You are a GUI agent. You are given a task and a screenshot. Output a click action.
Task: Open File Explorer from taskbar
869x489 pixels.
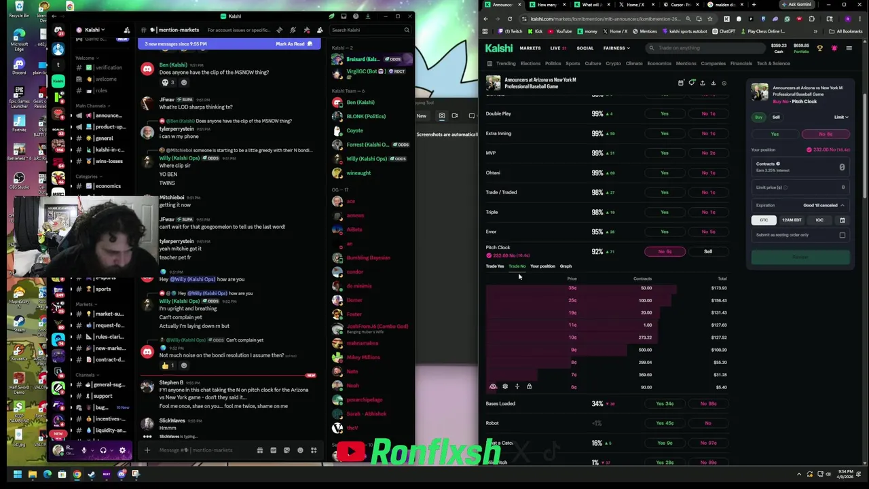pos(32,474)
